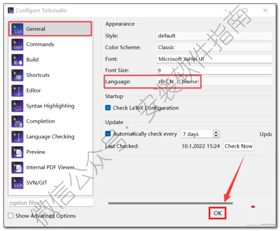Click the Check Now button
The width and height of the screenshot is (280, 231).
pos(239,146)
